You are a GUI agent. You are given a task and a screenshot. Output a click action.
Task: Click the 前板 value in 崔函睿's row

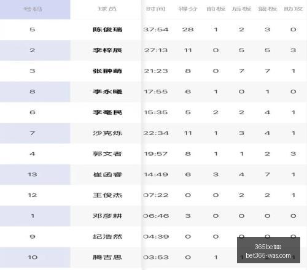coord(216,174)
